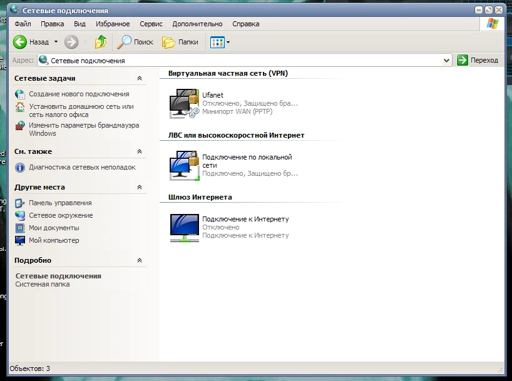Click Изменить параметры брандмауэра Windows link

point(83,126)
